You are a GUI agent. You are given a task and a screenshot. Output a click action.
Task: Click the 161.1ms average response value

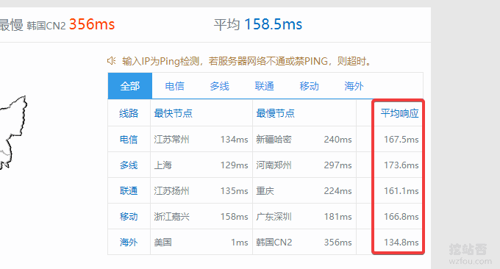[x=401, y=191]
